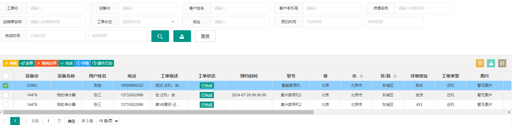Click the 测试 迁机 description cell
The height and width of the screenshot is (125, 513).
[x=169, y=85]
